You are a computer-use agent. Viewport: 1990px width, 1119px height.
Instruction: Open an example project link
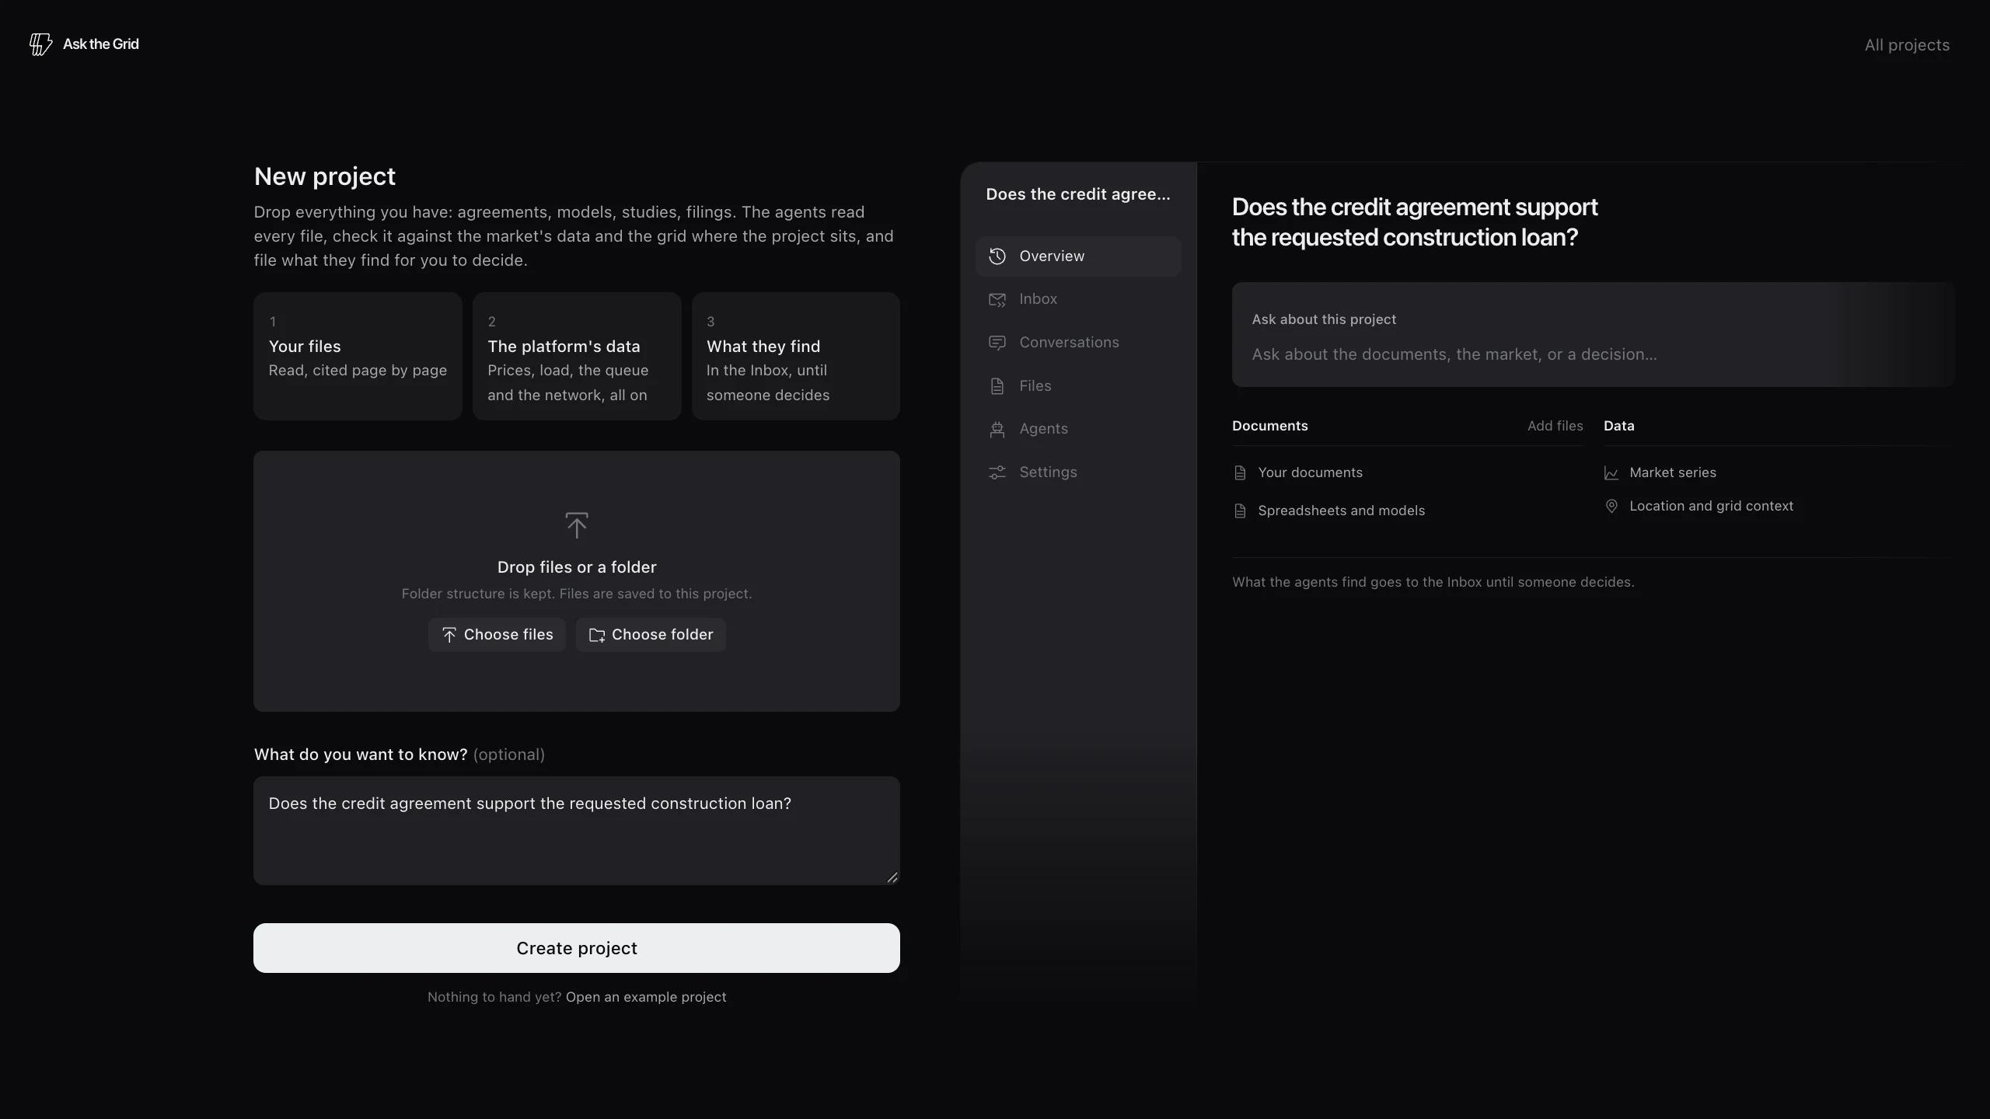click(x=646, y=997)
